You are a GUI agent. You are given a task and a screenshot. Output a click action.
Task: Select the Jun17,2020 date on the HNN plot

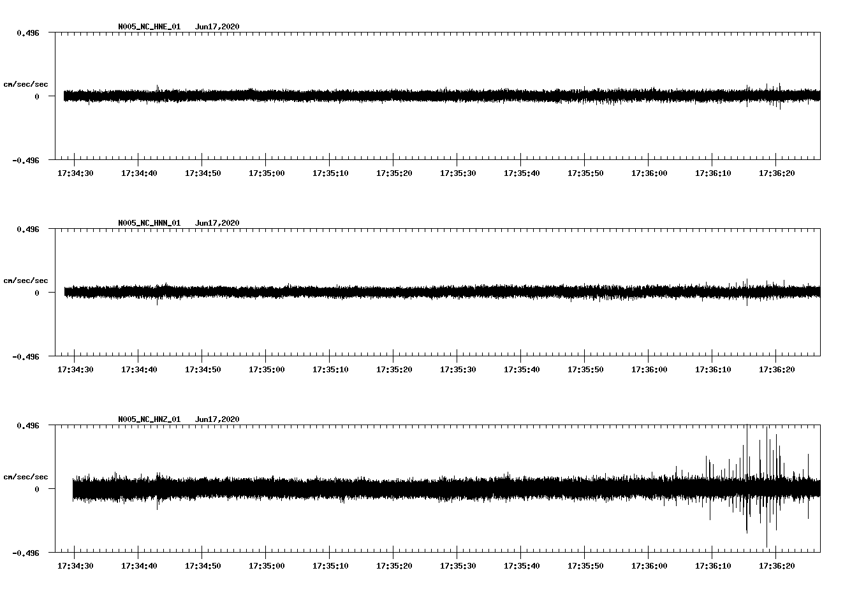[x=217, y=223]
